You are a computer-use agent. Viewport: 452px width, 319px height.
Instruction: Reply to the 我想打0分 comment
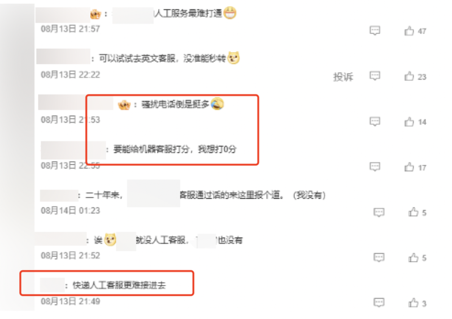375,167
